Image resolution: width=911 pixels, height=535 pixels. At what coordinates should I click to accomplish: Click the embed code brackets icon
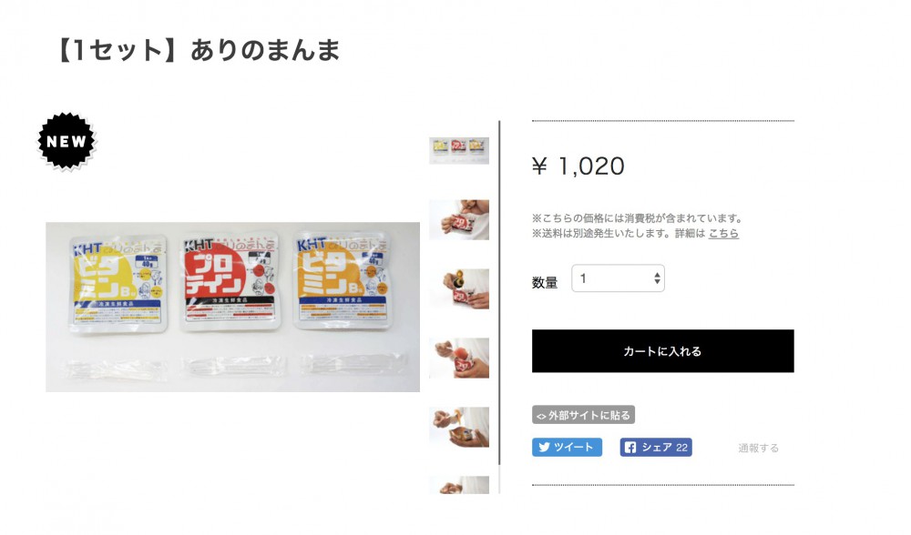[541, 416]
